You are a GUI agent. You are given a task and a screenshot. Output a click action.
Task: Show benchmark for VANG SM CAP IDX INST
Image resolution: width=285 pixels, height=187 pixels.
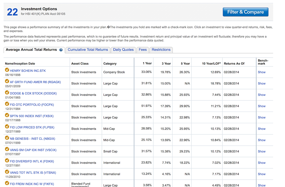click(x=262, y=151)
